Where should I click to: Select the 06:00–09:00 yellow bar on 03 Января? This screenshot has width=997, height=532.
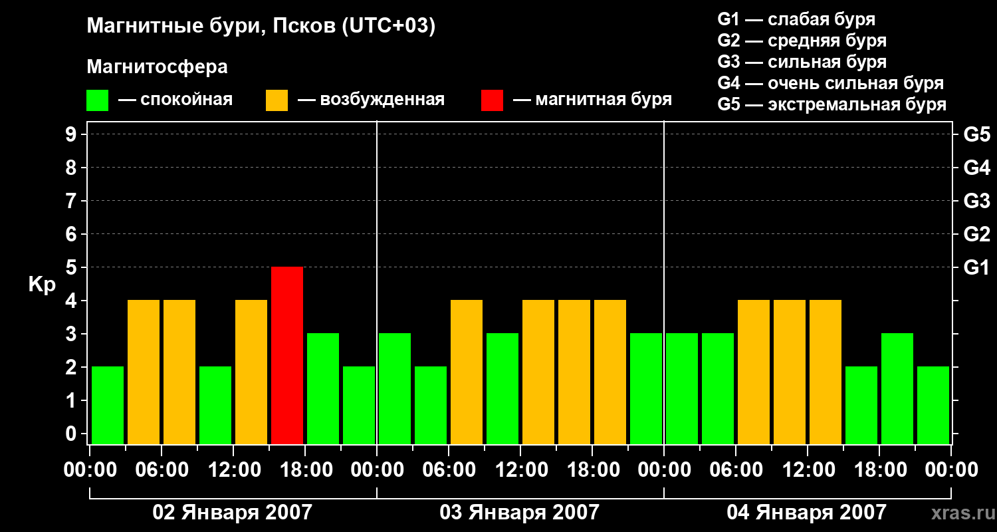(x=467, y=372)
